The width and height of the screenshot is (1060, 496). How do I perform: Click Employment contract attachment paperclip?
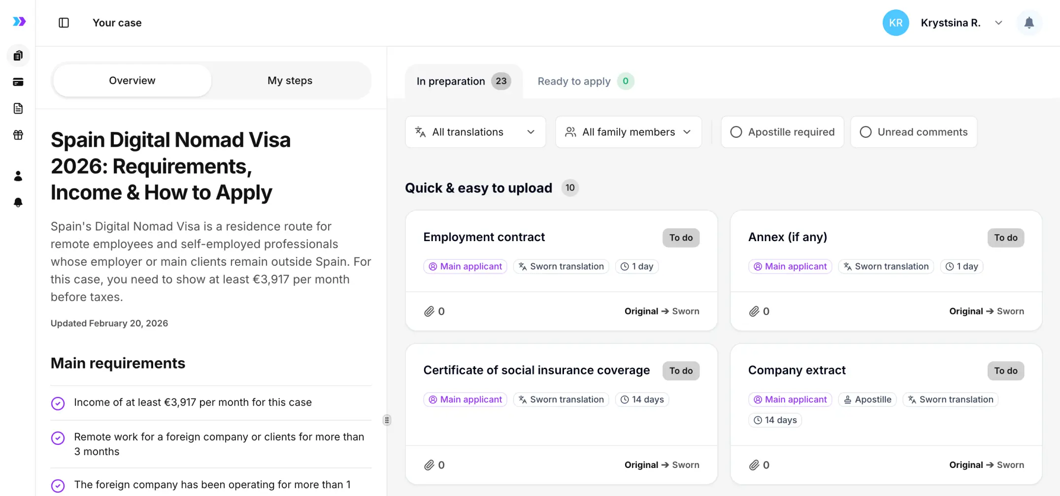tap(429, 311)
